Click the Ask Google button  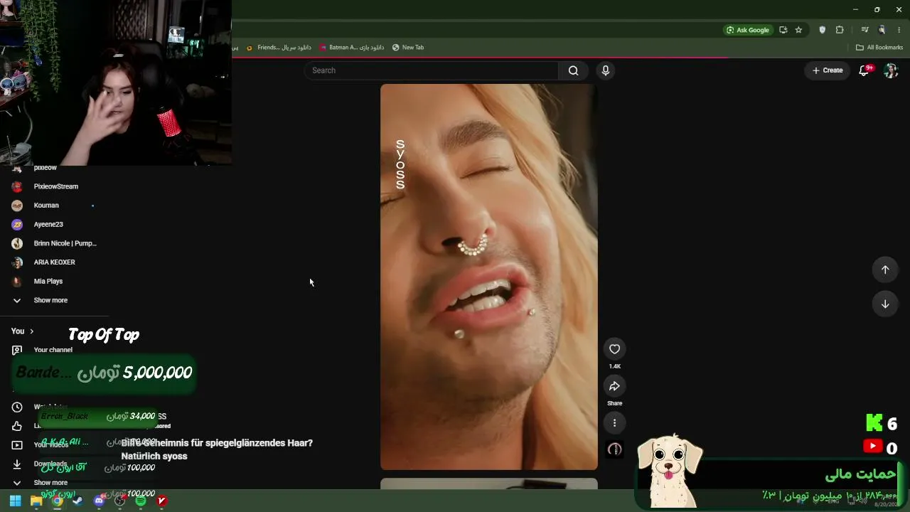[748, 30]
